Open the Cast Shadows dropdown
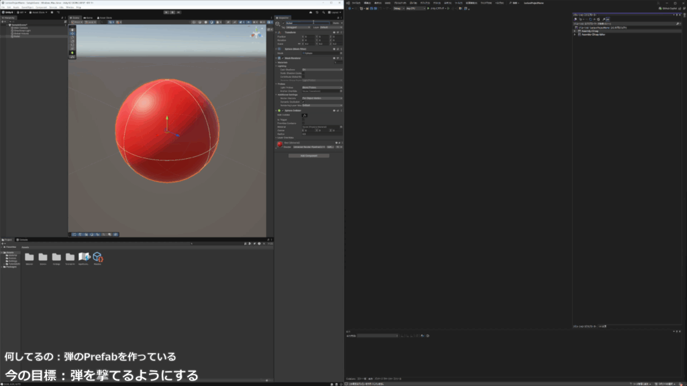Viewport: 687px width, 386px height. click(322, 69)
